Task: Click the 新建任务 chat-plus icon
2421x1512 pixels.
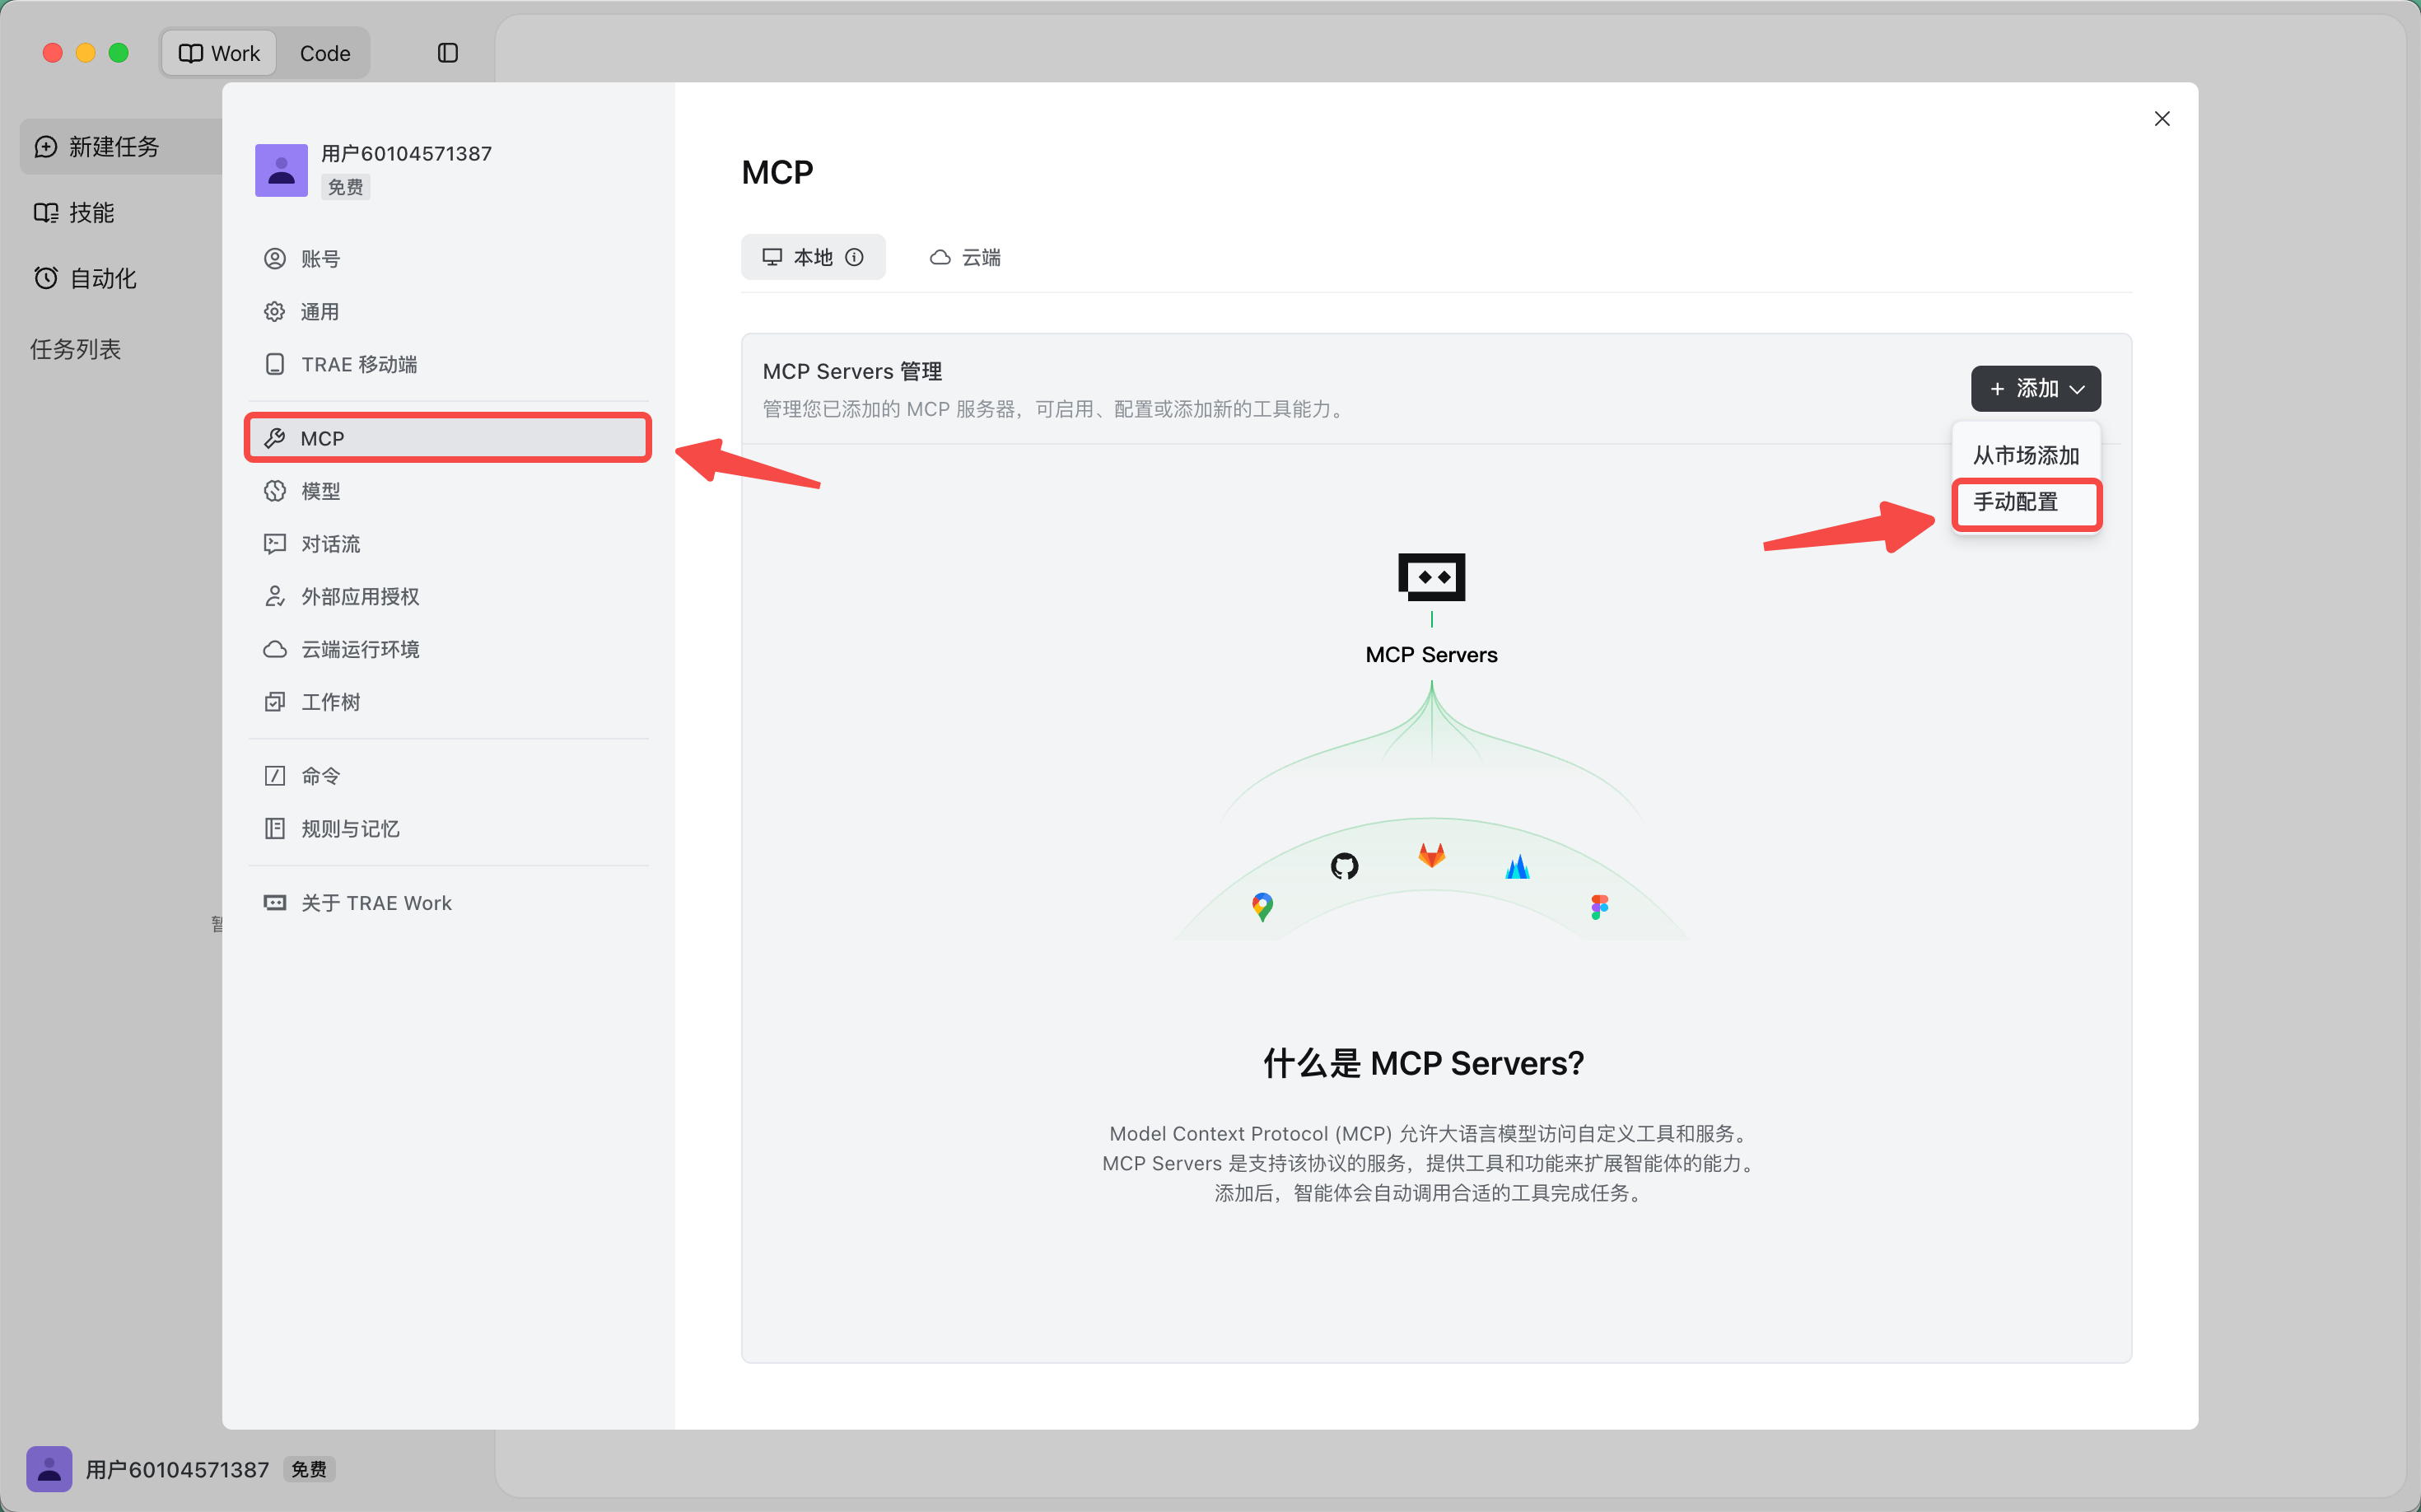Action: pyautogui.click(x=46, y=147)
